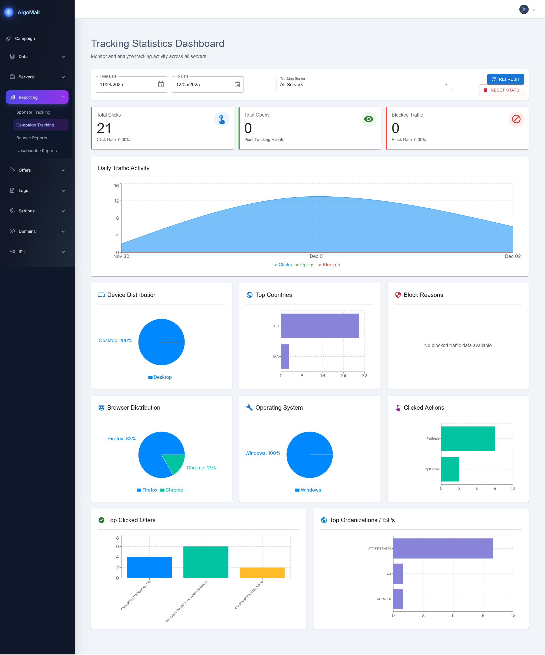
Task: Open the user account menu top right
Action: point(528,9)
